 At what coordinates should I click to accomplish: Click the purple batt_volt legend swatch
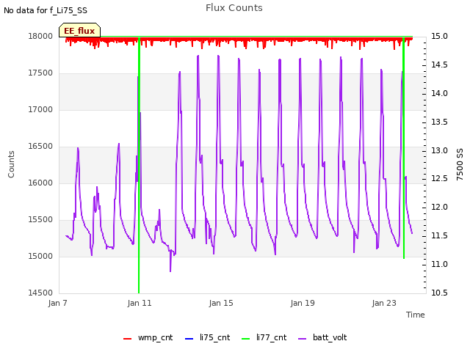click(x=303, y=339)
